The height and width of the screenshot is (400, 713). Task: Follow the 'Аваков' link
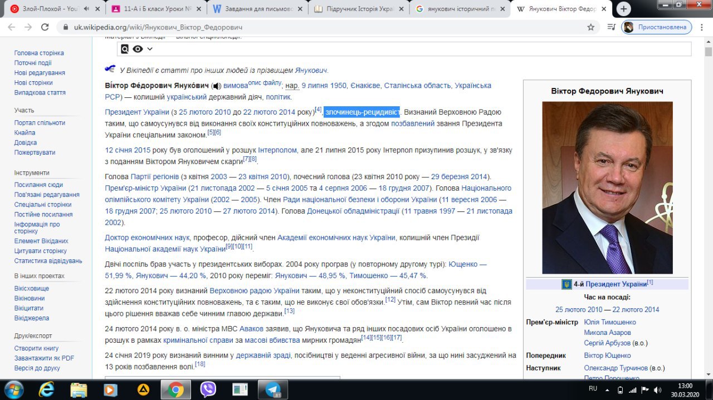coord(251,329)
